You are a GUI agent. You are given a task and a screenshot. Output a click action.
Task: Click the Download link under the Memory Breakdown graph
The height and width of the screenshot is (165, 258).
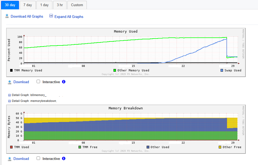pos(21,159)
